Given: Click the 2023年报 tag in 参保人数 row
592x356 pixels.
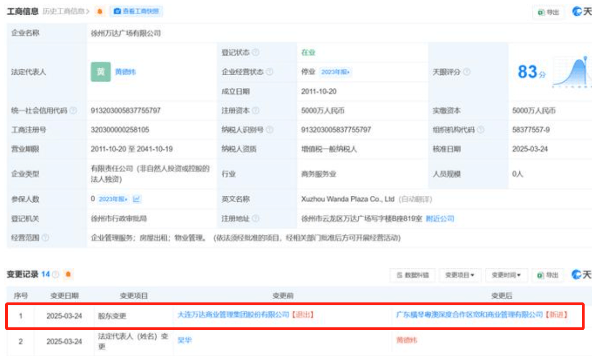Looking at the screenshot, I should pos(114,199).
